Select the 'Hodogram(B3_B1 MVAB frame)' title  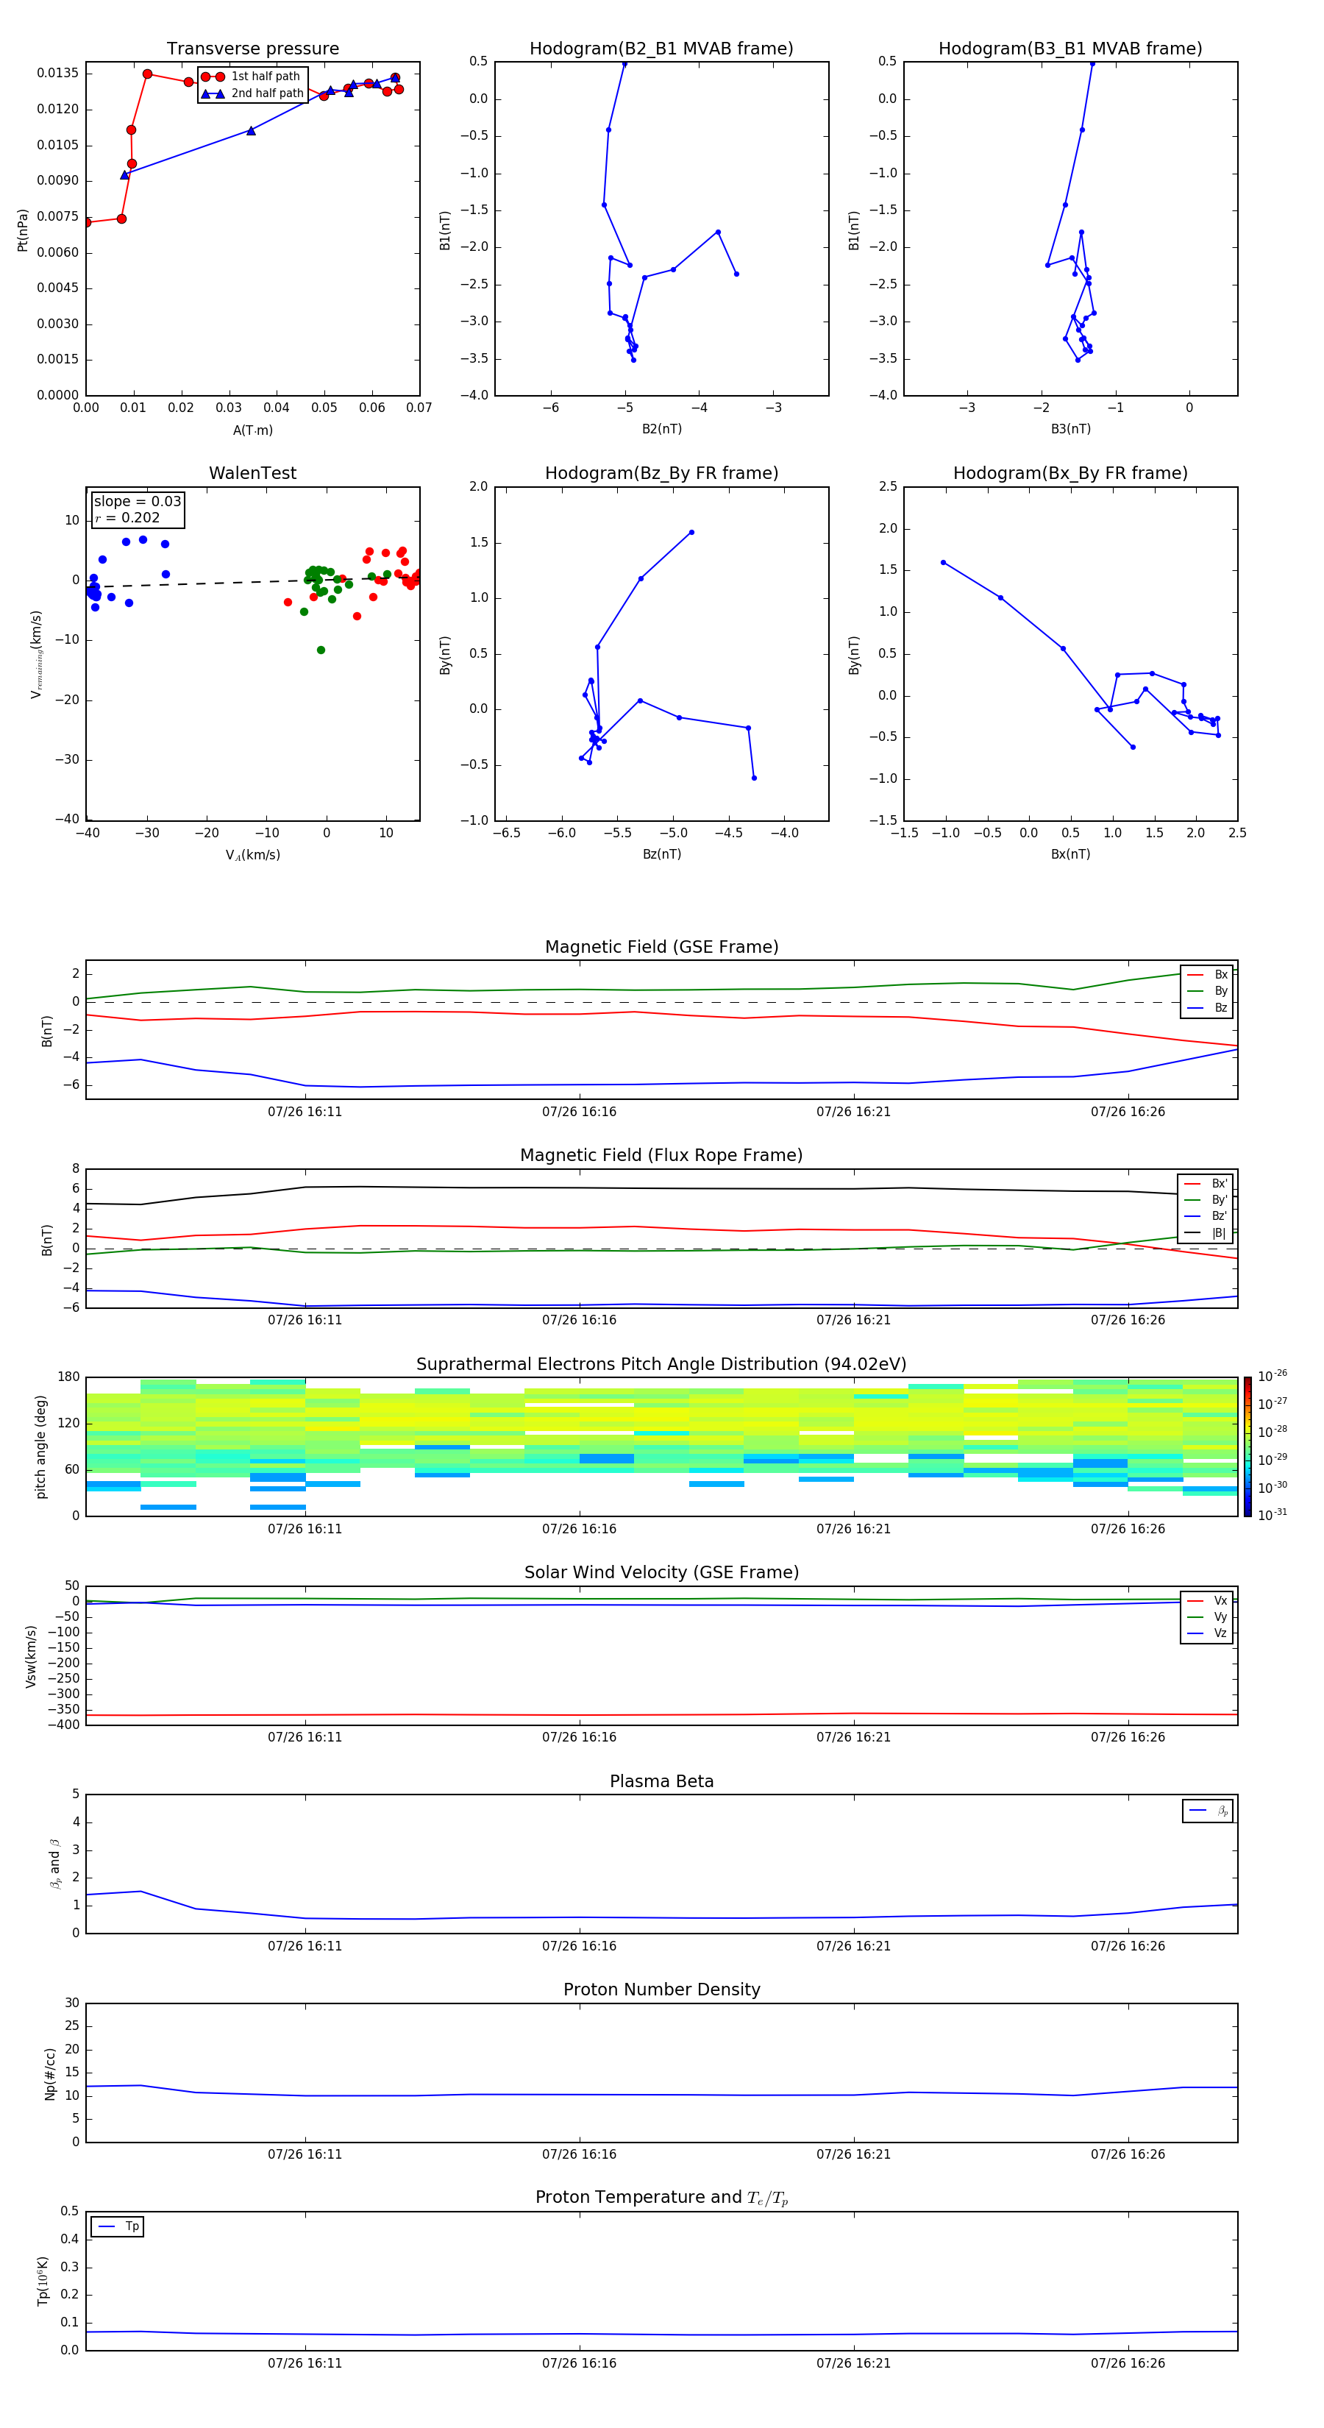[1070, 49]
